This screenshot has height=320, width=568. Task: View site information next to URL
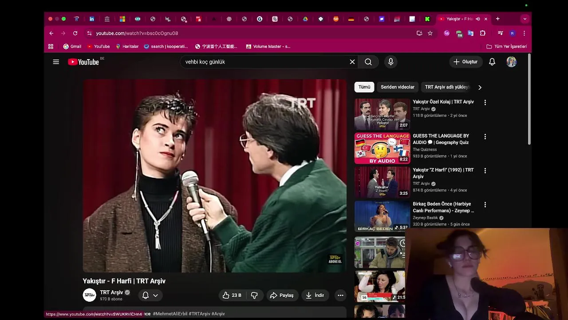click(89, 33)
